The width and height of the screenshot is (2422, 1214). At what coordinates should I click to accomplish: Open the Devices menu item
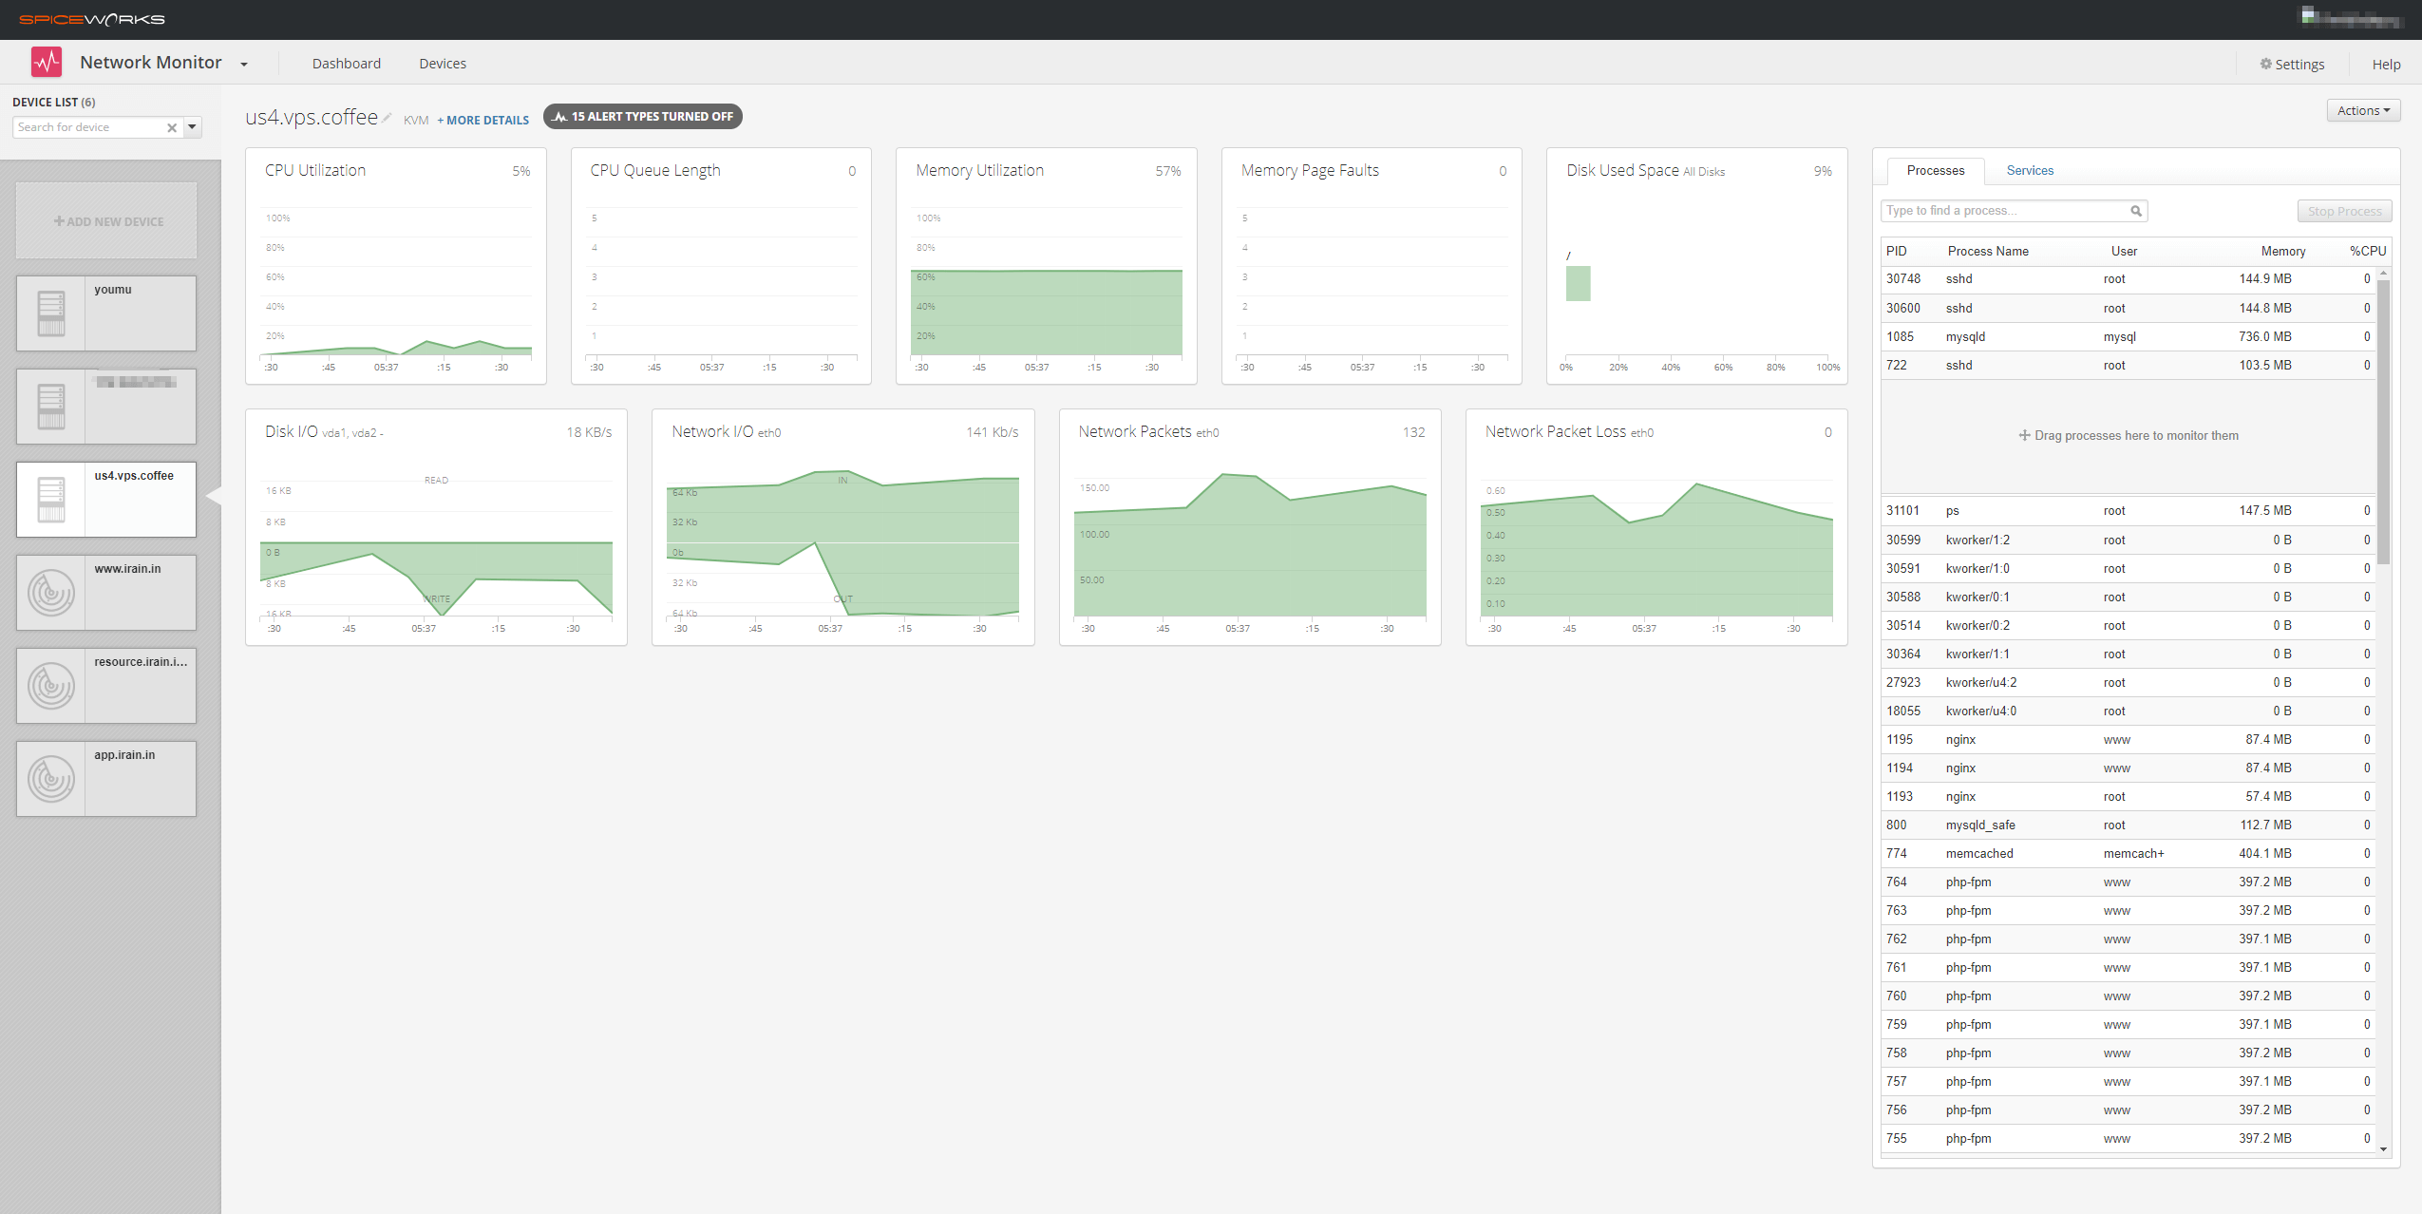[443, 64]
